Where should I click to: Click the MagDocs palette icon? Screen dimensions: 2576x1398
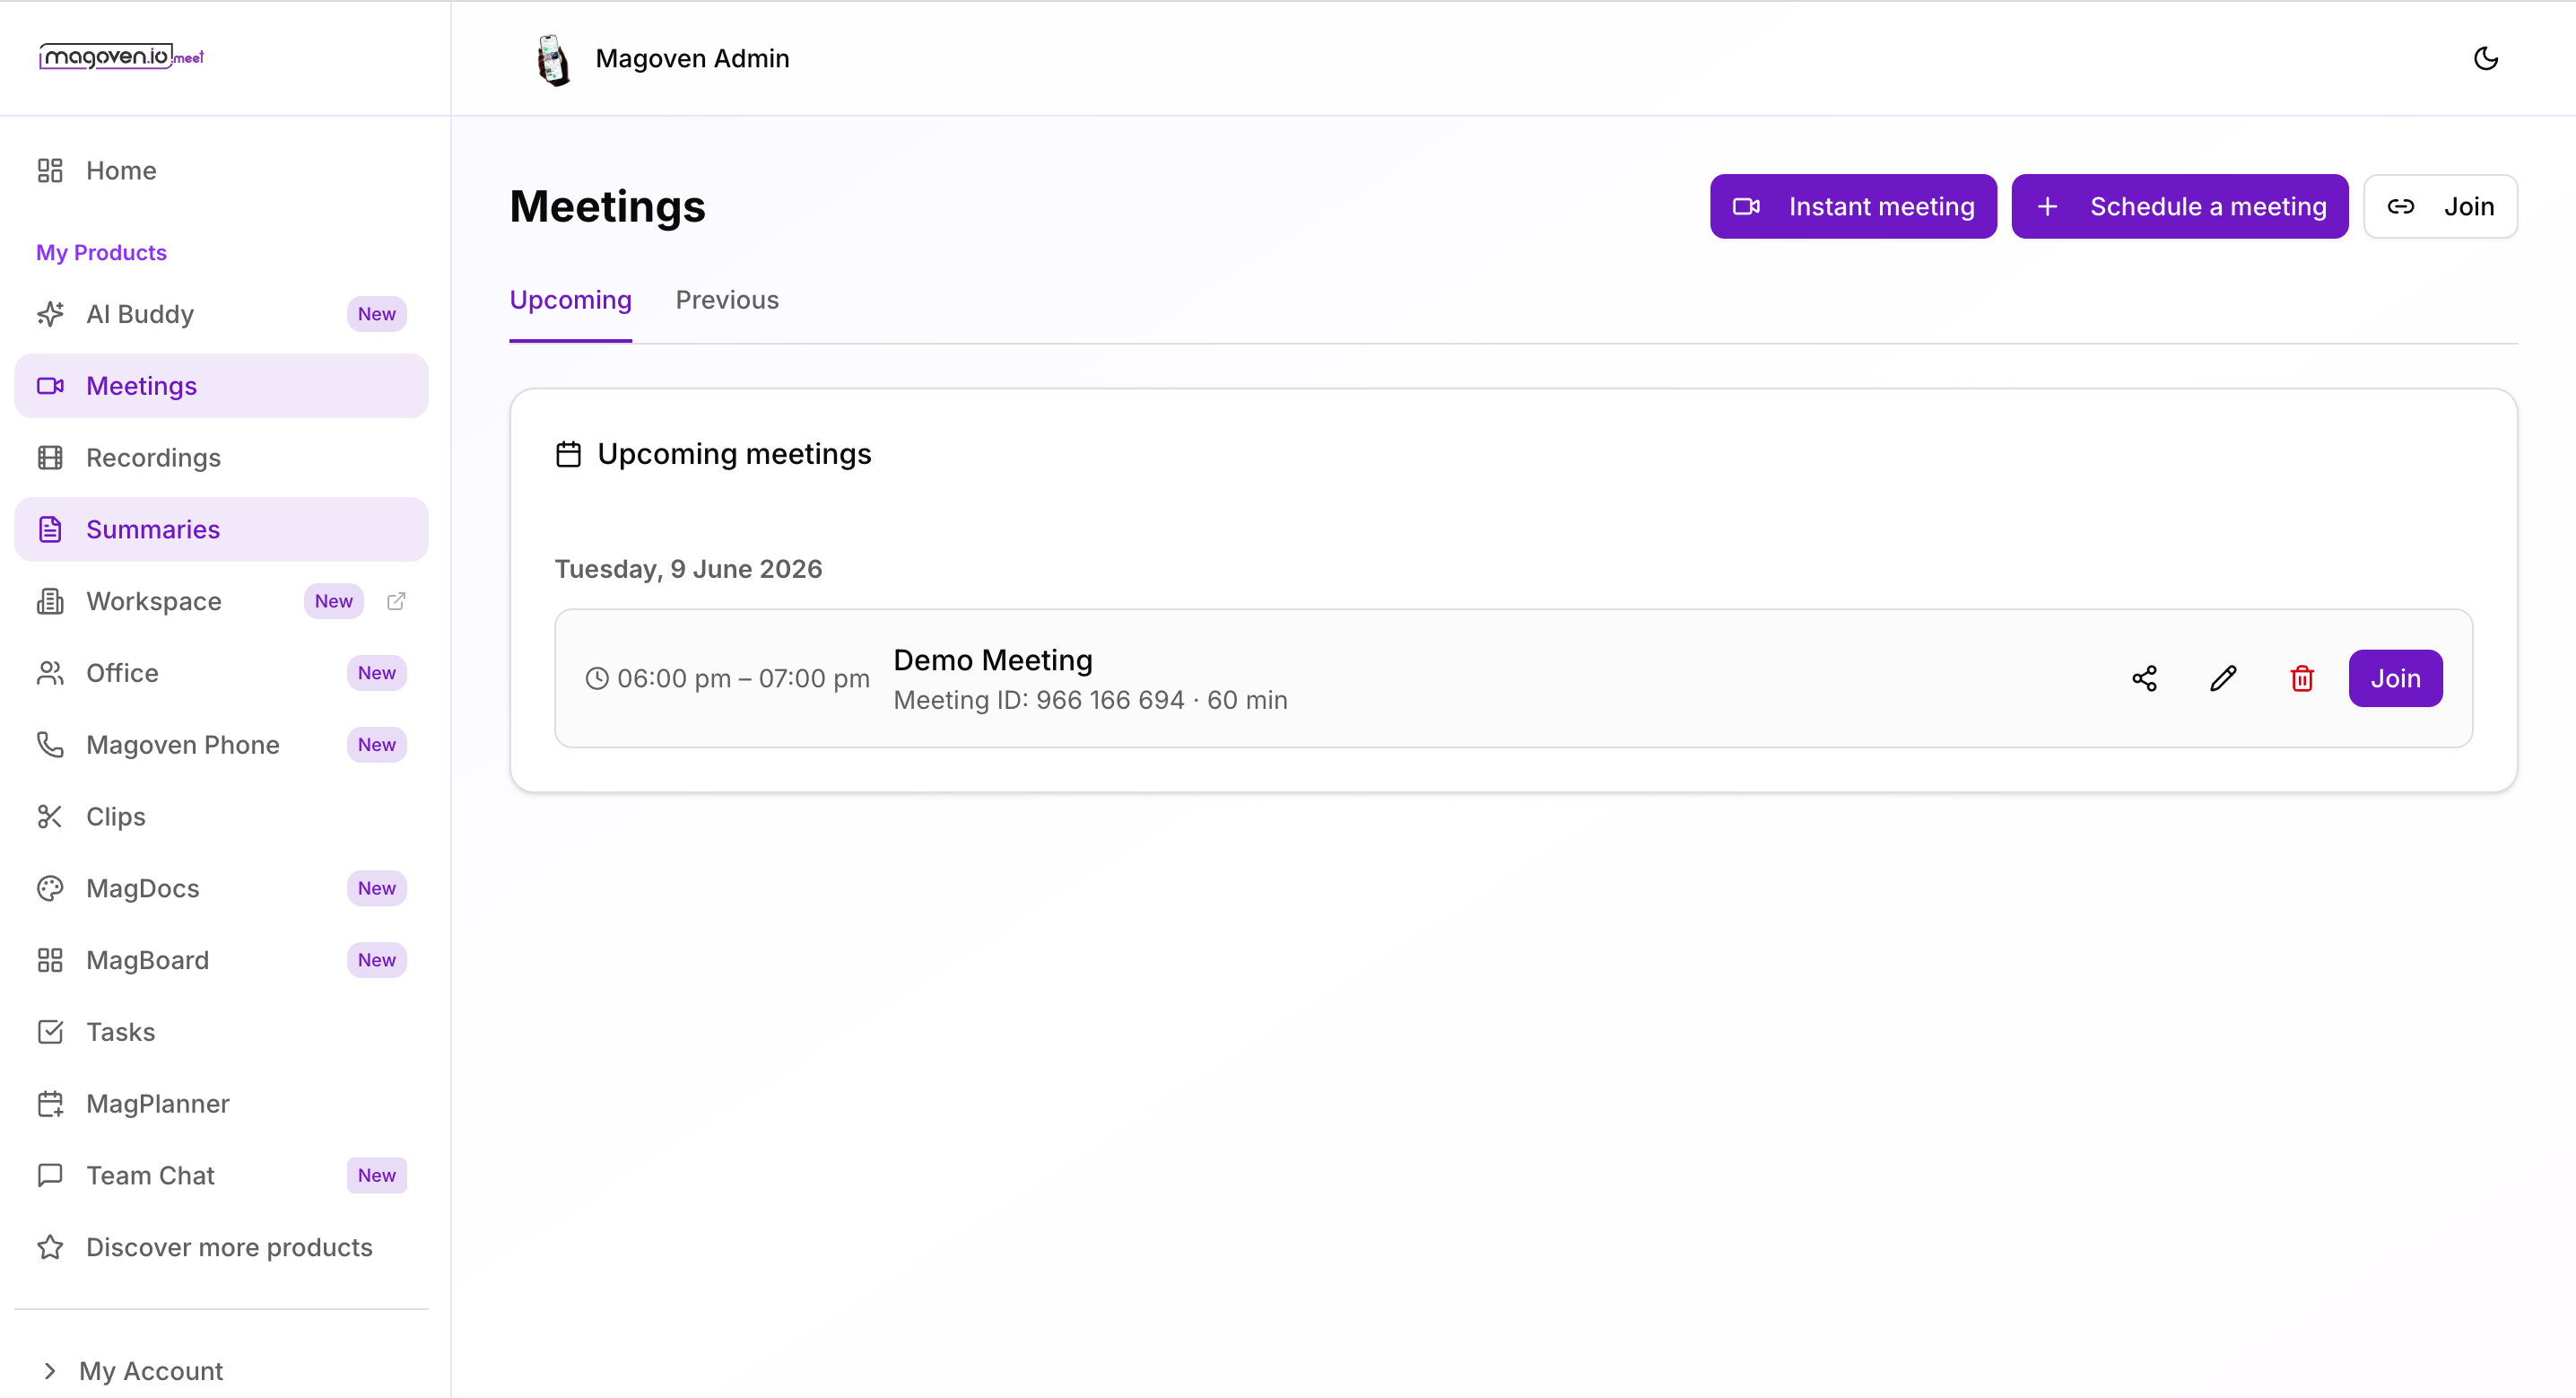(50, 888)
